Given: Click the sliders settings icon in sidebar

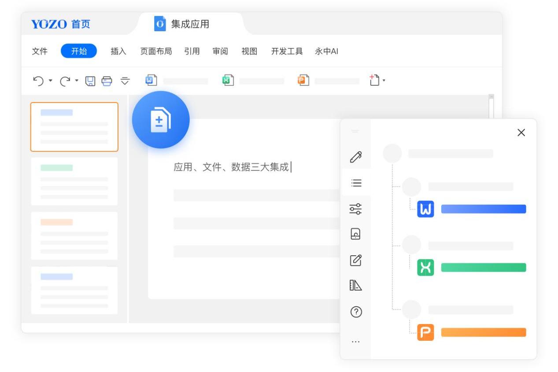Looking at the screenshot, I should click(356, 208).
